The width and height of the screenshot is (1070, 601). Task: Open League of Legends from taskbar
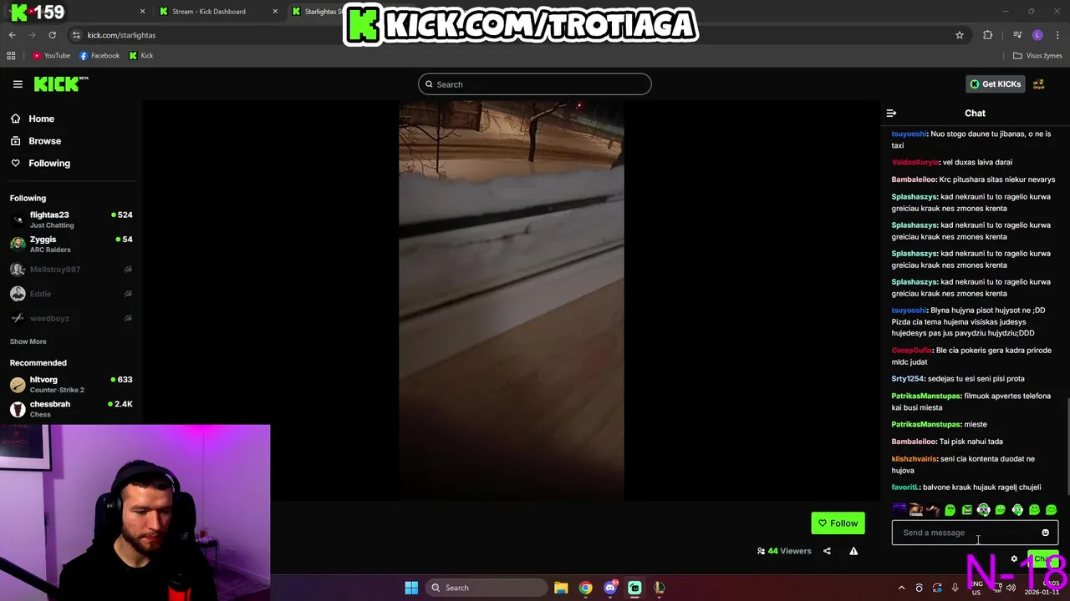(x=659, y=588)
